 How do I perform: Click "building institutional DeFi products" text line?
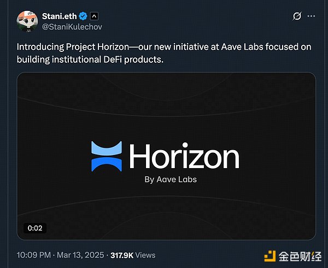(90, 59)
